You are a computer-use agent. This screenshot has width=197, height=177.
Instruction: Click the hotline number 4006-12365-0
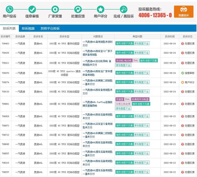coord(155,15)
